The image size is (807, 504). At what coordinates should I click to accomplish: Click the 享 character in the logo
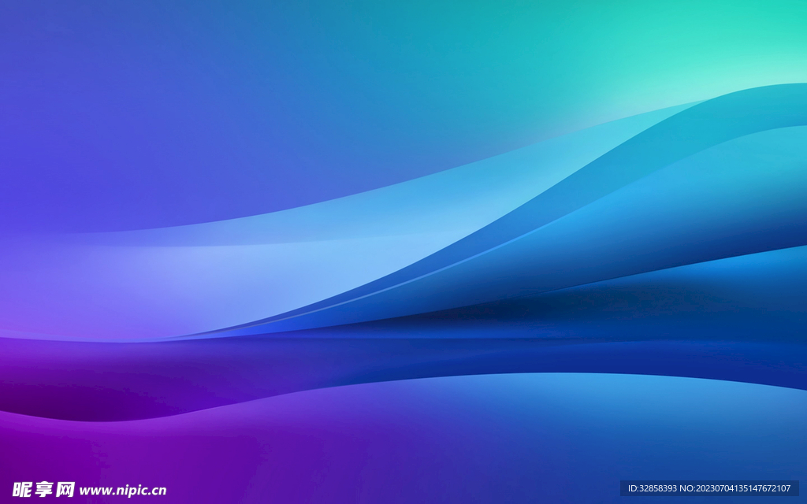pos(43,489)
